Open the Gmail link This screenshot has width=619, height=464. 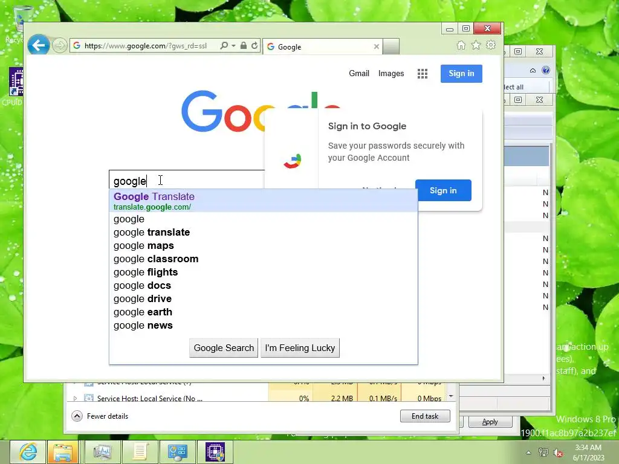pos(359,73)
